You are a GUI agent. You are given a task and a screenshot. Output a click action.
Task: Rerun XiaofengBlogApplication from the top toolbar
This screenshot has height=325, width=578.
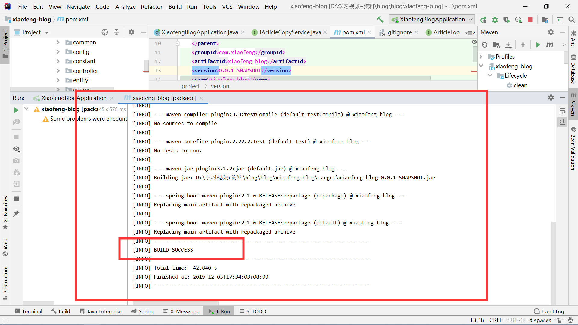pyautogui.click(x=483, y=20)
